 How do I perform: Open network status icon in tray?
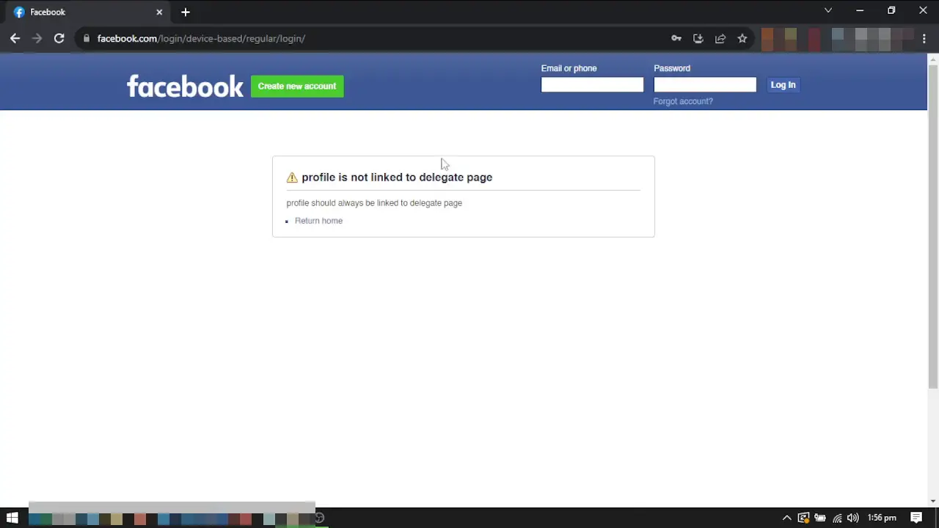pos(837,518)
